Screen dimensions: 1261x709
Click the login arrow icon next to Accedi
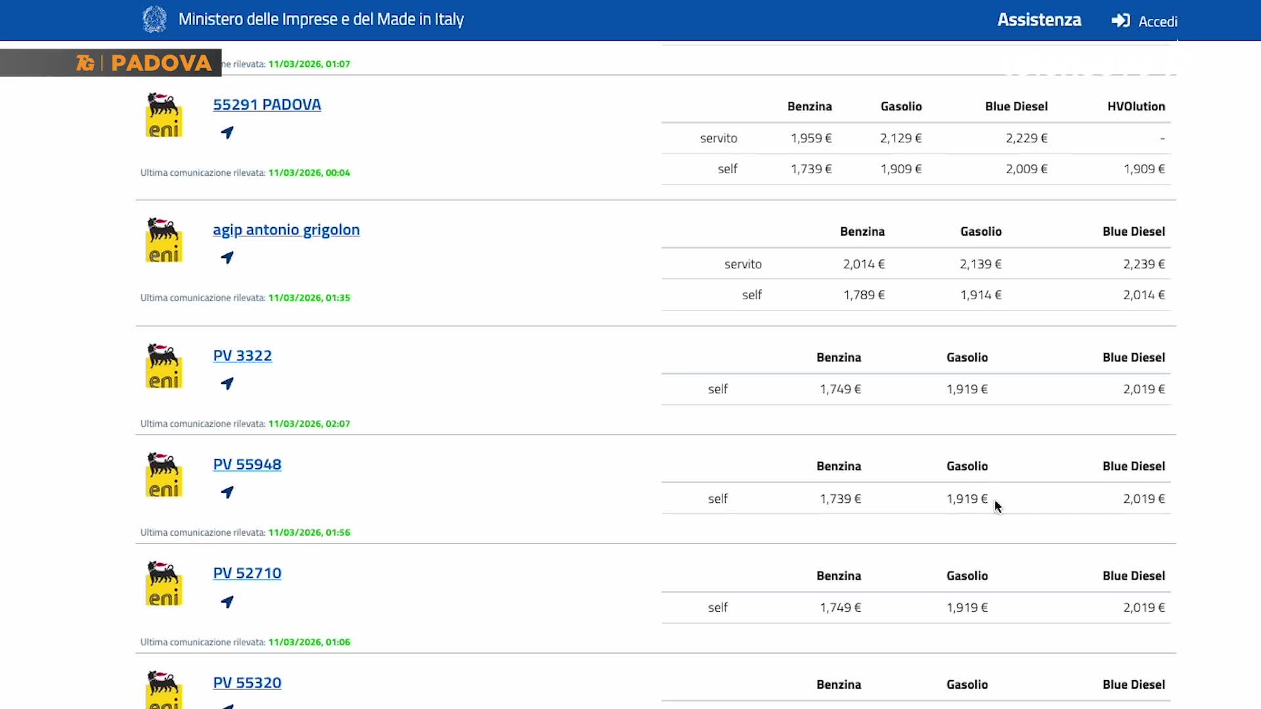1120,21
